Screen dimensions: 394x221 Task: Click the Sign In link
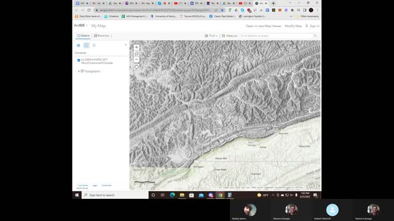pos(312,26)
